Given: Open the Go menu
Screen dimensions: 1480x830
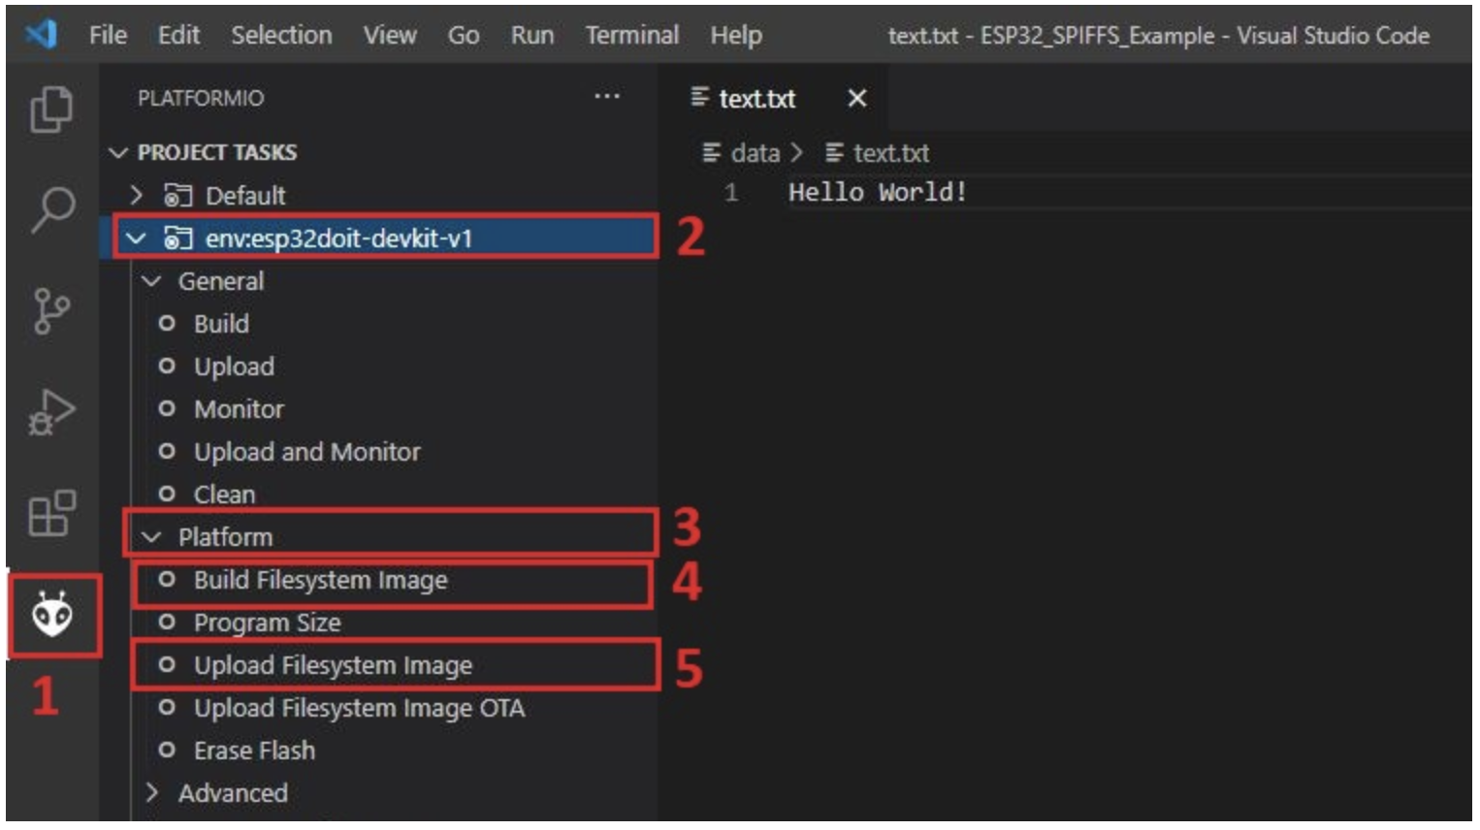Looking at the screenshot, I should tap(464, 36).
